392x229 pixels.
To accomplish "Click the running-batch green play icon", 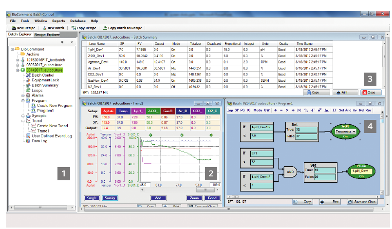I will pyautogui.click(x=23, y=70).
